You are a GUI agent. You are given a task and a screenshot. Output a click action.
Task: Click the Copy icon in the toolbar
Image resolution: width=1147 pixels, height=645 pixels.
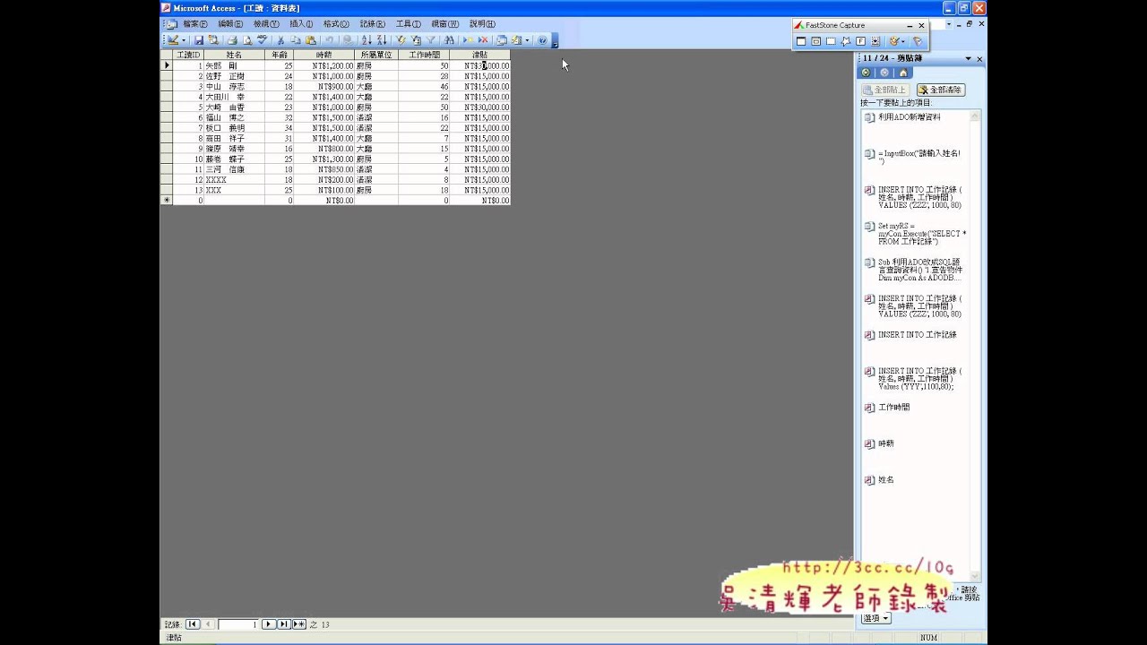pyautogui.click(x=295, y=40)
